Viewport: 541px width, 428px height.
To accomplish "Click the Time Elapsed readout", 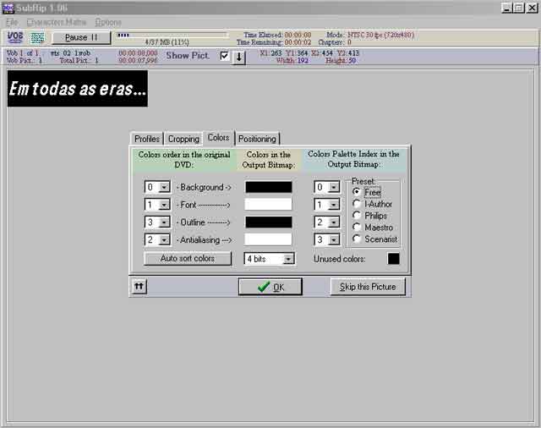I will pyautogui.click(x=277, y=35).
